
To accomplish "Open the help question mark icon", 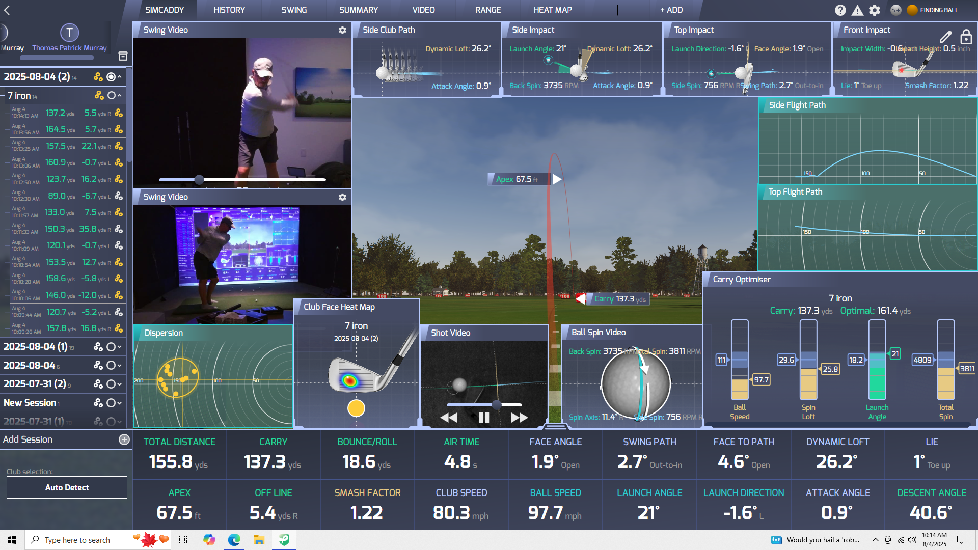I will [840, 10].
